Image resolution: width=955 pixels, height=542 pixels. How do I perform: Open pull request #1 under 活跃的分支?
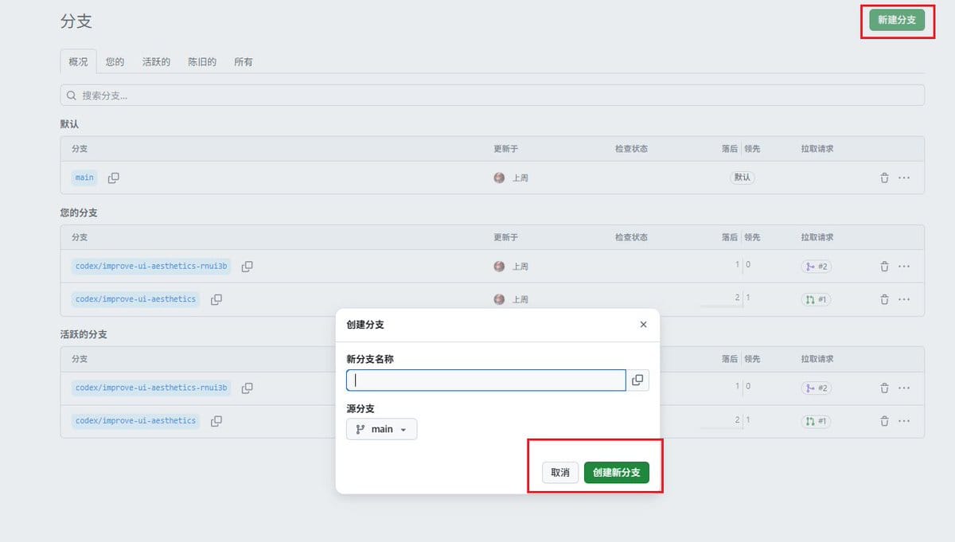click(x=816, y=420)
